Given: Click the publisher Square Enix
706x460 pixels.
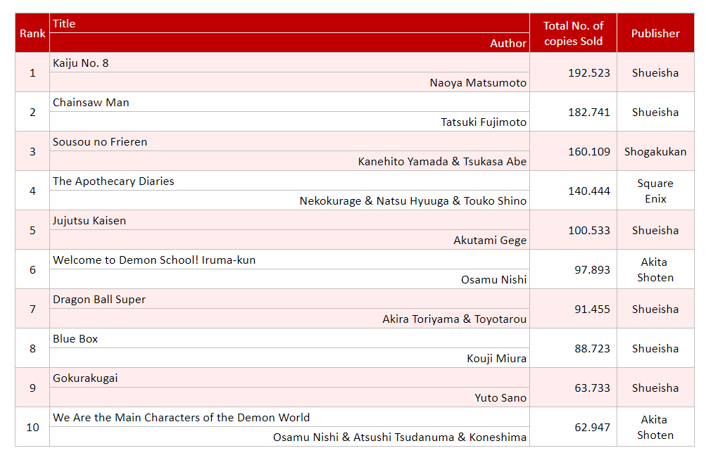Looking at the screenshot, I should tap(655, 191).
